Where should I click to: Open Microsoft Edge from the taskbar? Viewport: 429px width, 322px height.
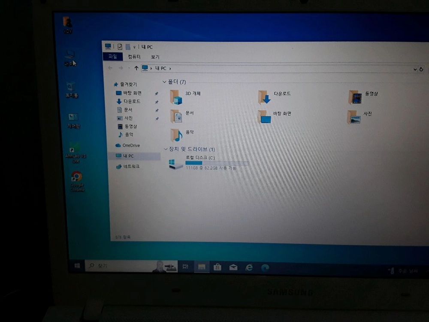(x=265, y=267)
